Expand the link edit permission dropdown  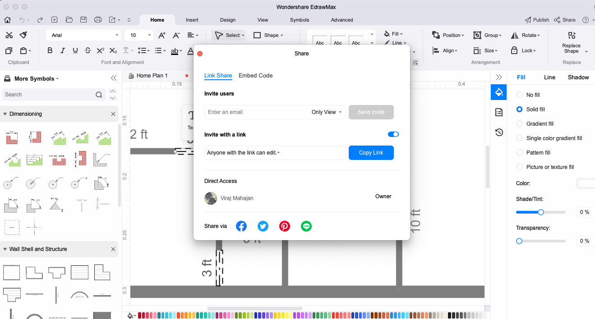(244, 153)
